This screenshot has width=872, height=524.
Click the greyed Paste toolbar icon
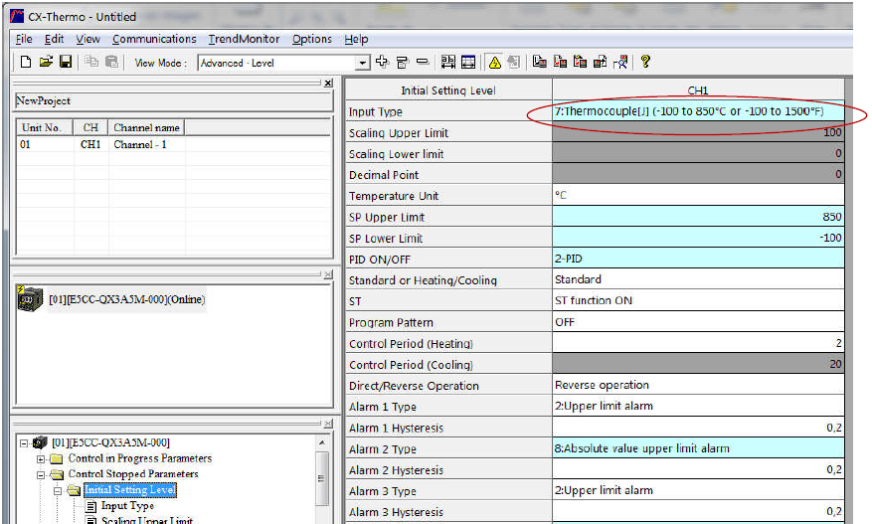click(x=111, y=62)
